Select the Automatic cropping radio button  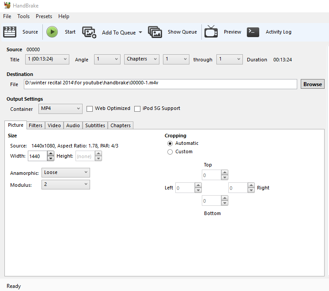point(170,144)
